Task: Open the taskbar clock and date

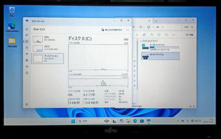Action: click(x=208, y=121)
